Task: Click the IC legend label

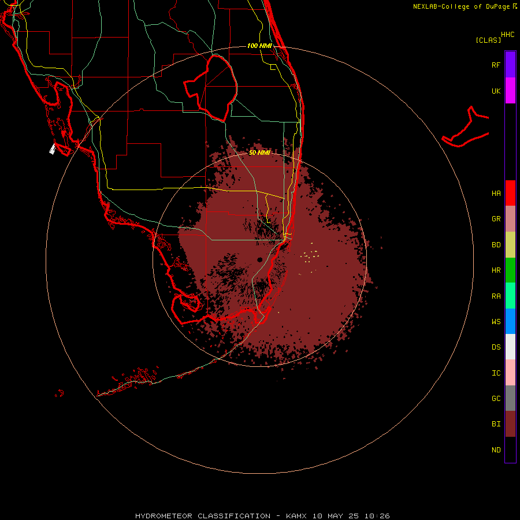Action: (496, 373)
